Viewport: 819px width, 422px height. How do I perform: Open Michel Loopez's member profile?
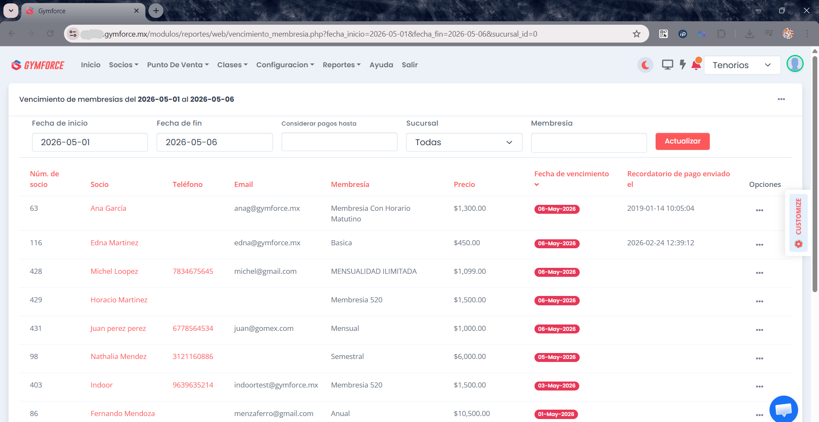pyautogui.click(x=114, y=271)
